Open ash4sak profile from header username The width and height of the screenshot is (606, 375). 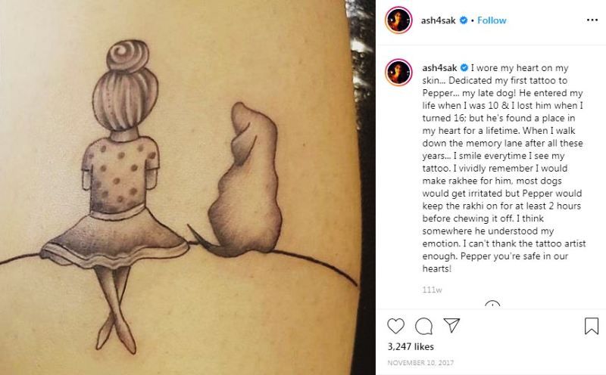coord(439,20)
